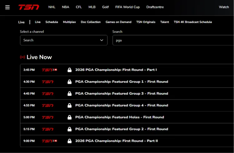Click TSN channel logo in 4:55 PM row
Image resolution: width=234 pixels, height=153 pixels.
coord(48,105)
